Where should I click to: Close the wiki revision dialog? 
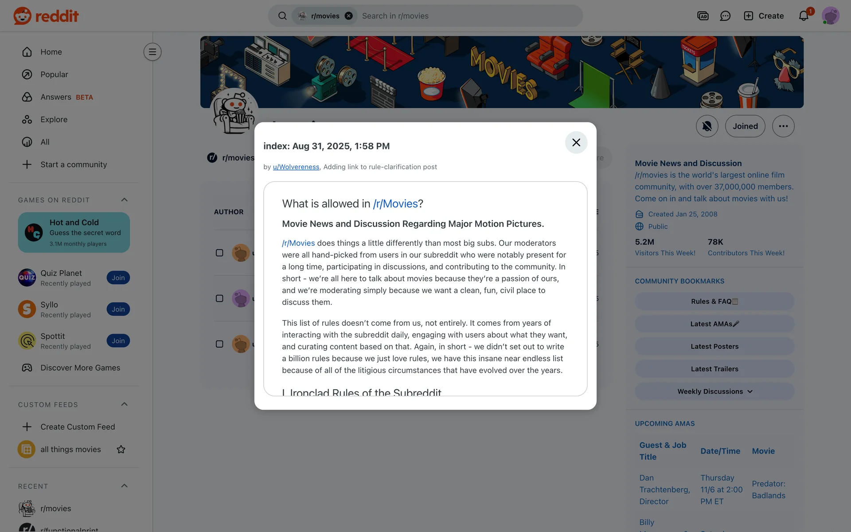tap(576, 142)
